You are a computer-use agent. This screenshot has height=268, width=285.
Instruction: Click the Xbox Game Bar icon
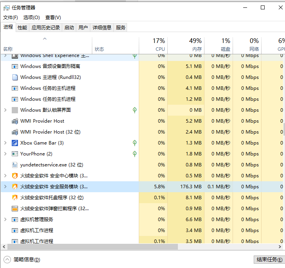pos(15,143)
